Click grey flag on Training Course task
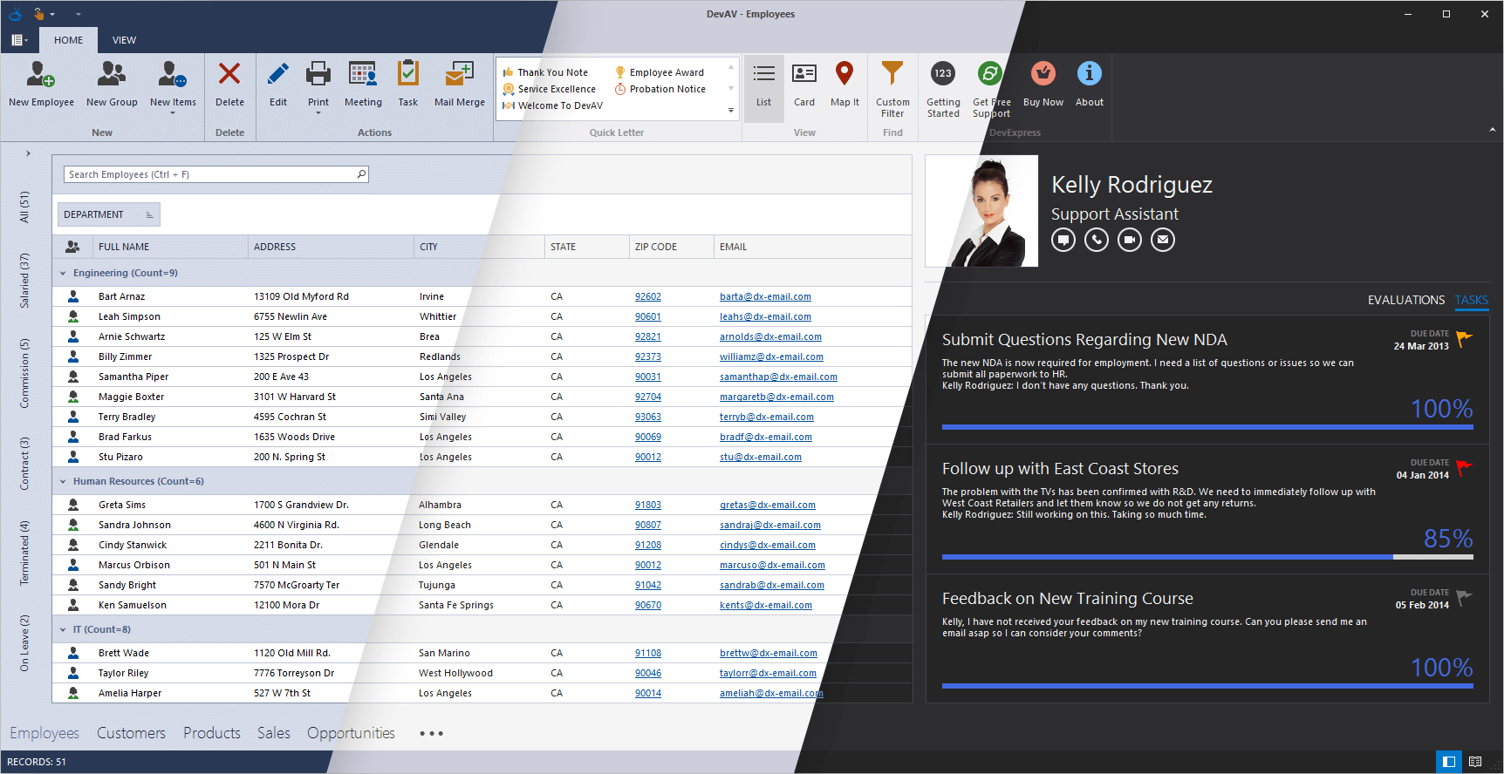 click(1464, 598)
